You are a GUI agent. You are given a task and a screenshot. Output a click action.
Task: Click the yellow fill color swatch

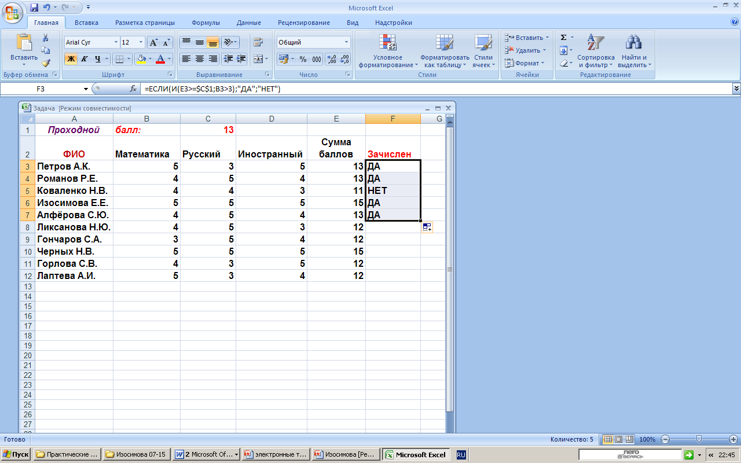141,59
